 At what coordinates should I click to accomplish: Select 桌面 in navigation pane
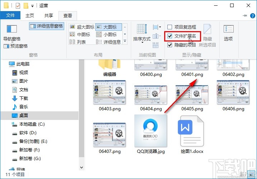[x=39, y=116]
